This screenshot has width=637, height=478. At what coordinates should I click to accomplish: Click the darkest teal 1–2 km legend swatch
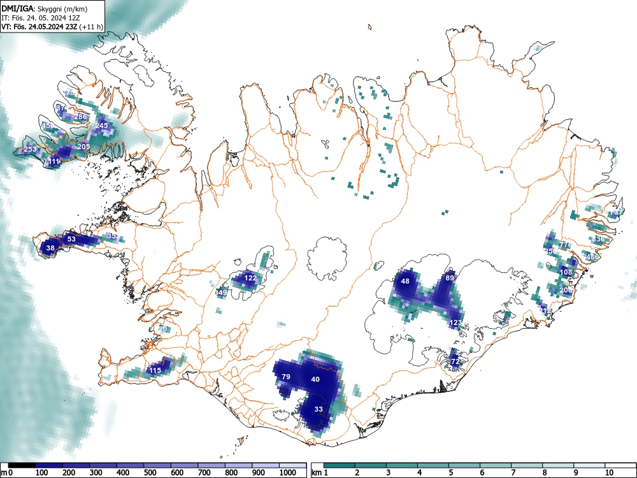click(340, 465)
